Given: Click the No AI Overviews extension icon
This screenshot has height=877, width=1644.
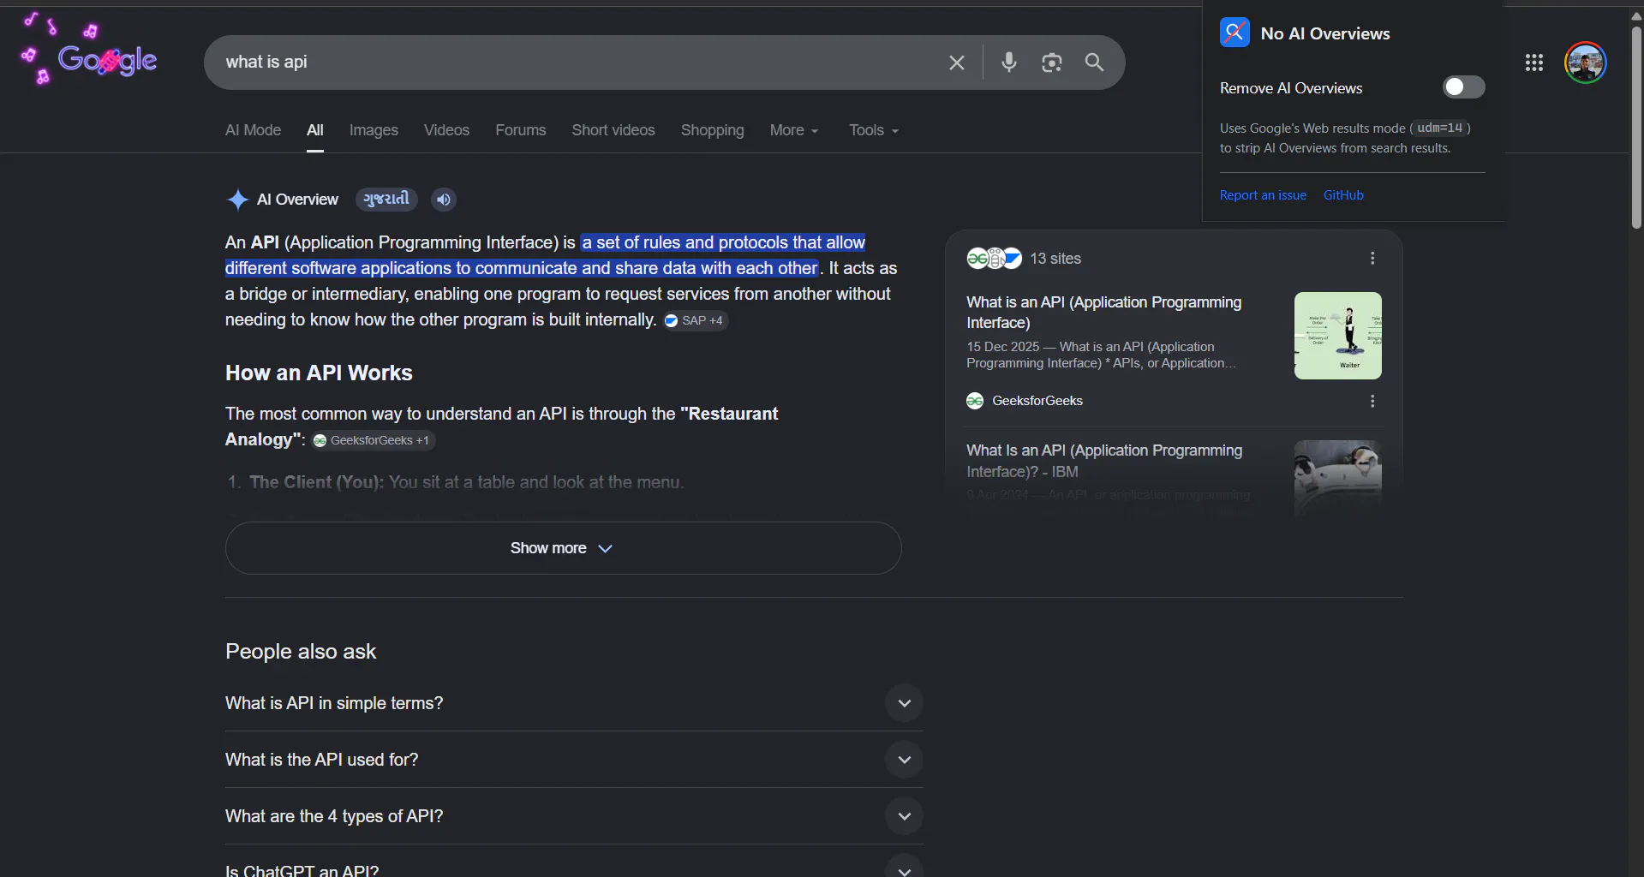Looking at the screenshot, I should click(x=1234, y=33).
